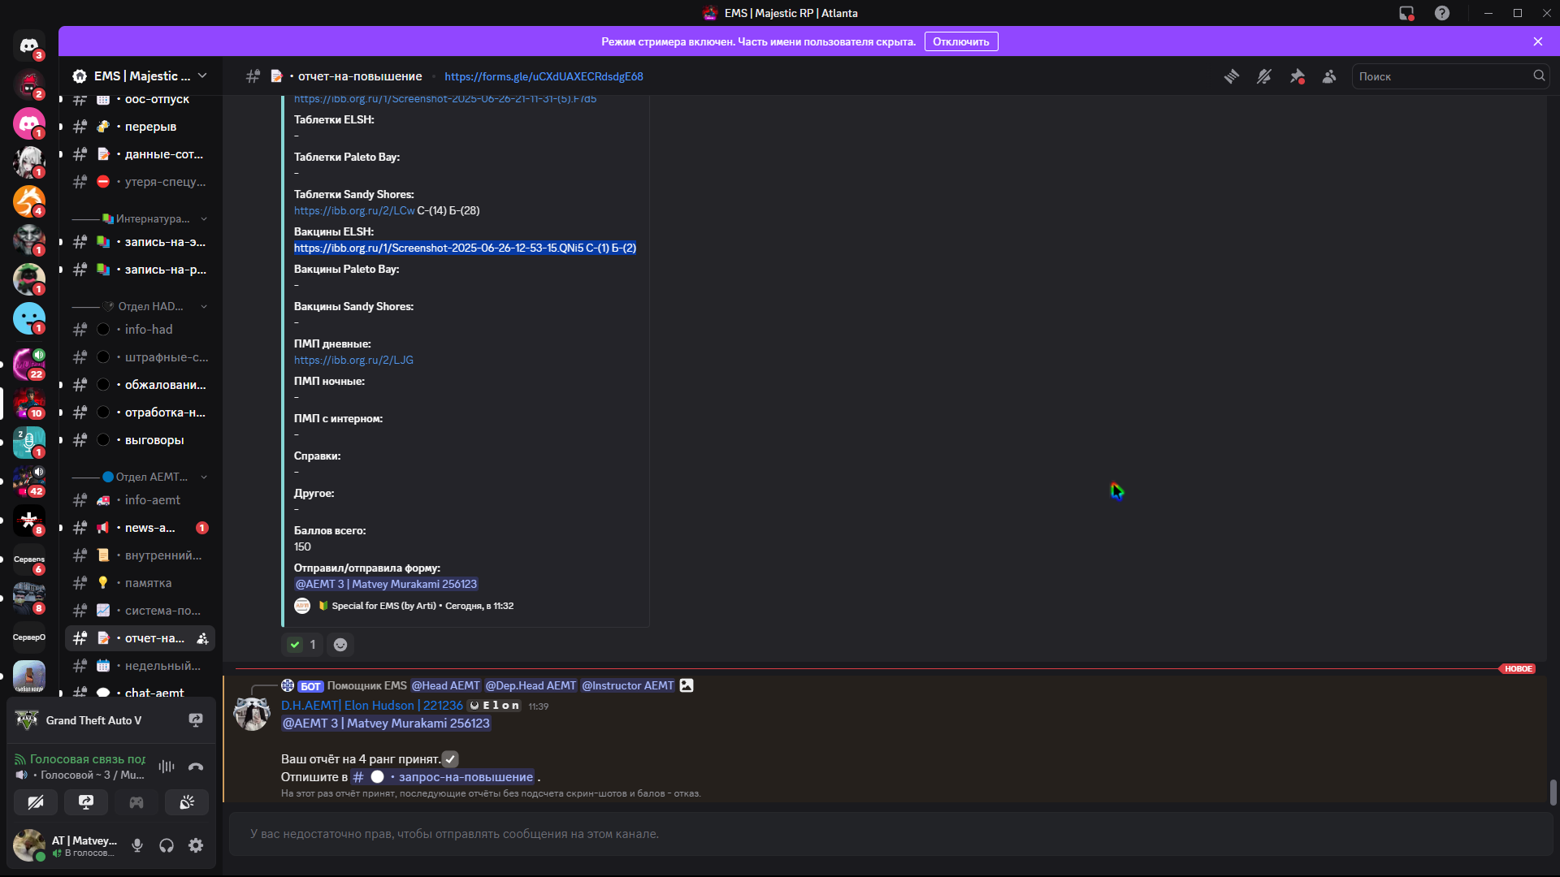Open user settings gear

point(196,845)
